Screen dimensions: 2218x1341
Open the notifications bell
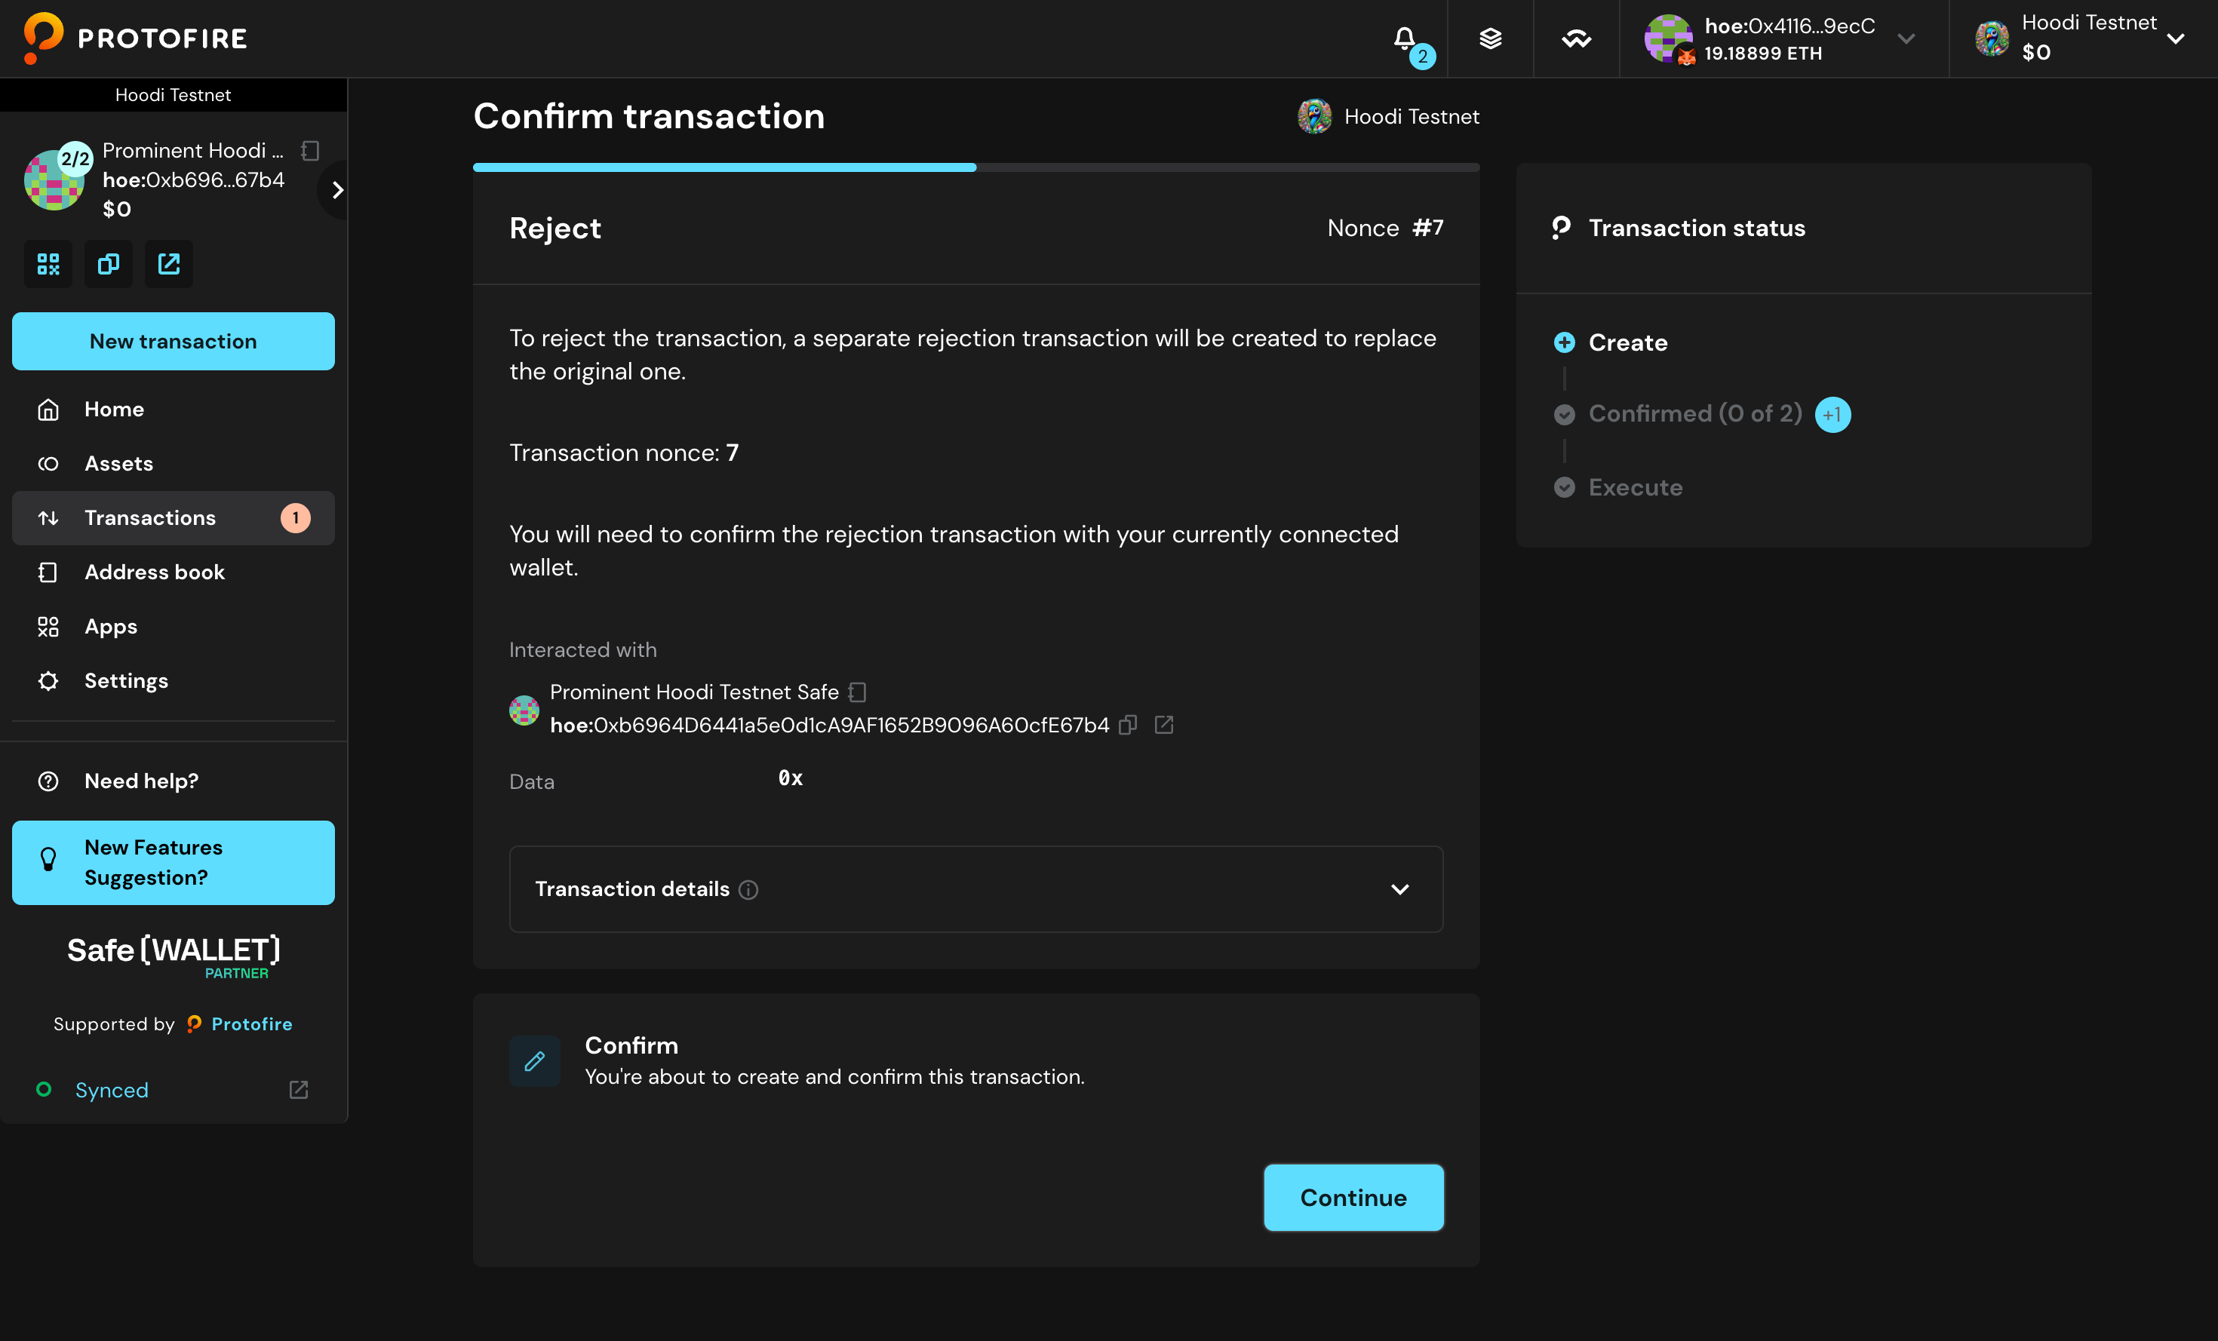click(x=1404, y=38)
